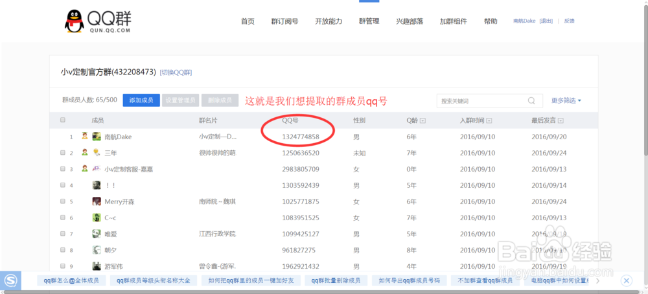Viewport: 648px width, 294px height.
Task: Check the box for row 7 唯爱
Action: click(x=63, y=234)
